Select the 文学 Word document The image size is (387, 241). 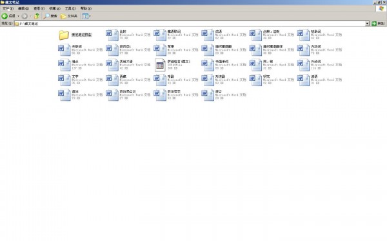click(x=80, y=80)
